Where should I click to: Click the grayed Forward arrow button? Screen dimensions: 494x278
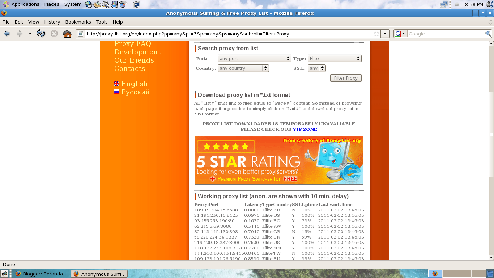coord(19,34)
